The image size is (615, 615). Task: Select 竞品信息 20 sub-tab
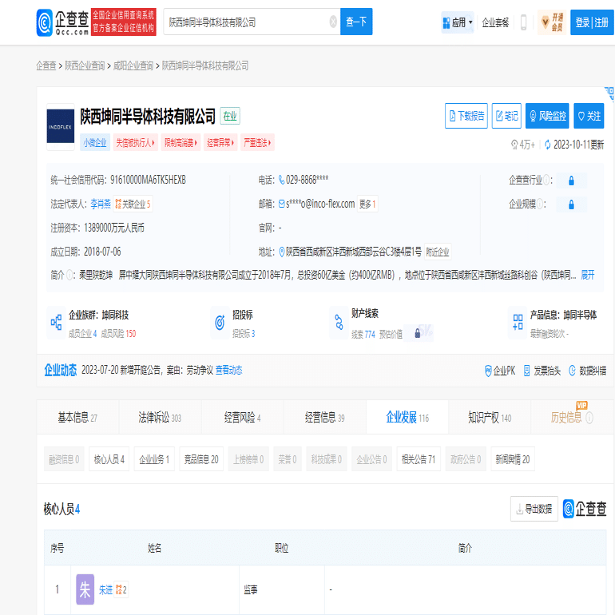(x=201, y=459)
